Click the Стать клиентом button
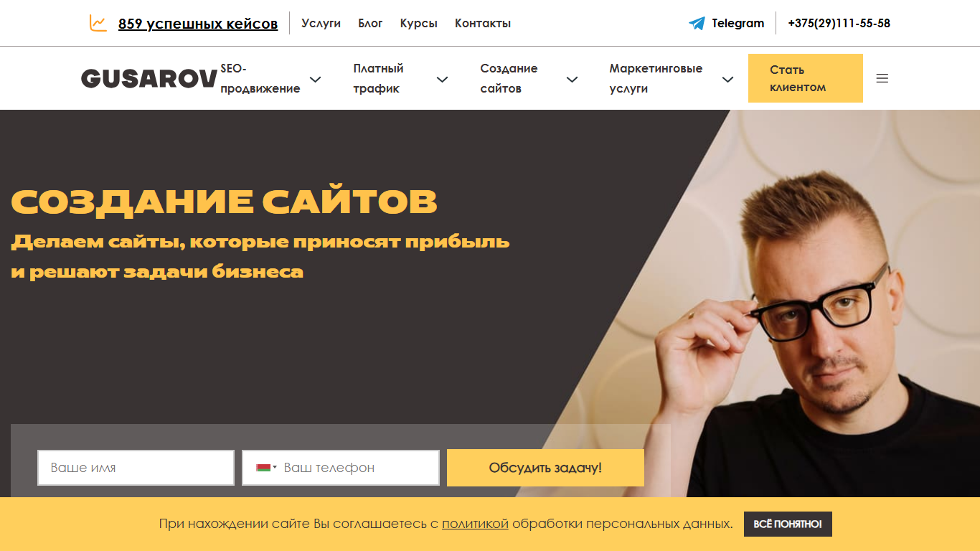Screen dimensions: 980x551 [x=806, y=78]
